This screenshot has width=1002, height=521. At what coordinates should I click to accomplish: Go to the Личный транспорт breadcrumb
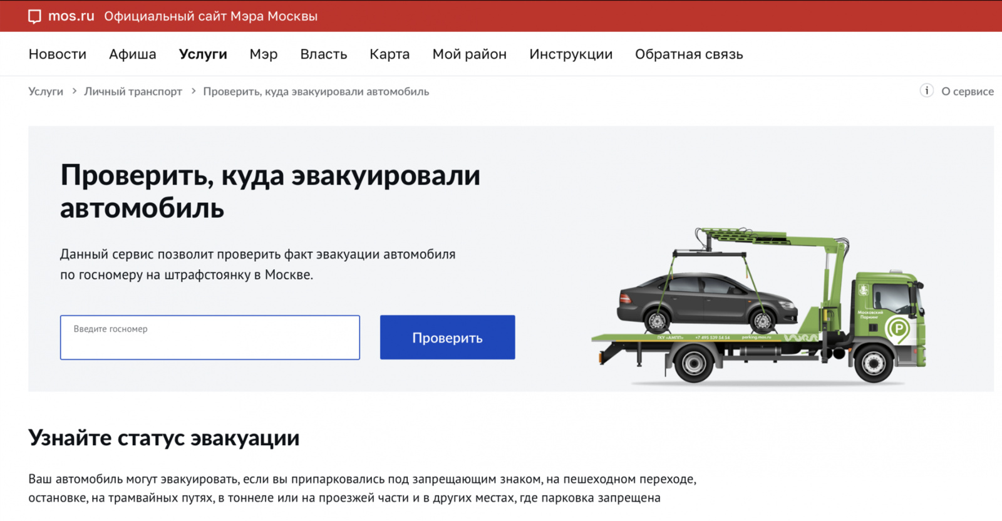point(133,91)
